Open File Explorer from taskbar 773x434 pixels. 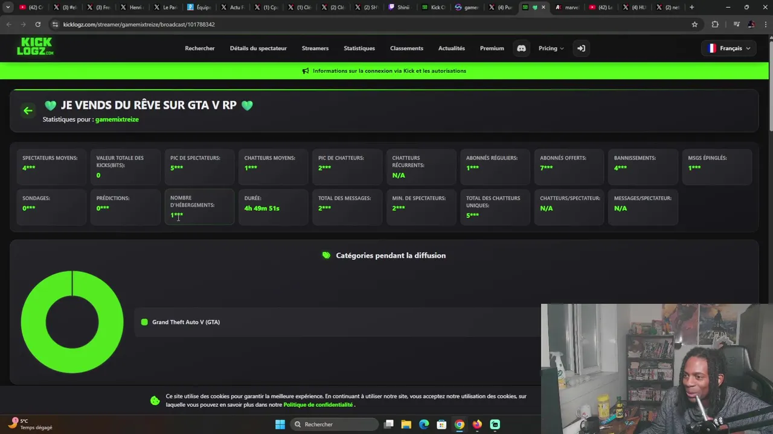[406, 424]
